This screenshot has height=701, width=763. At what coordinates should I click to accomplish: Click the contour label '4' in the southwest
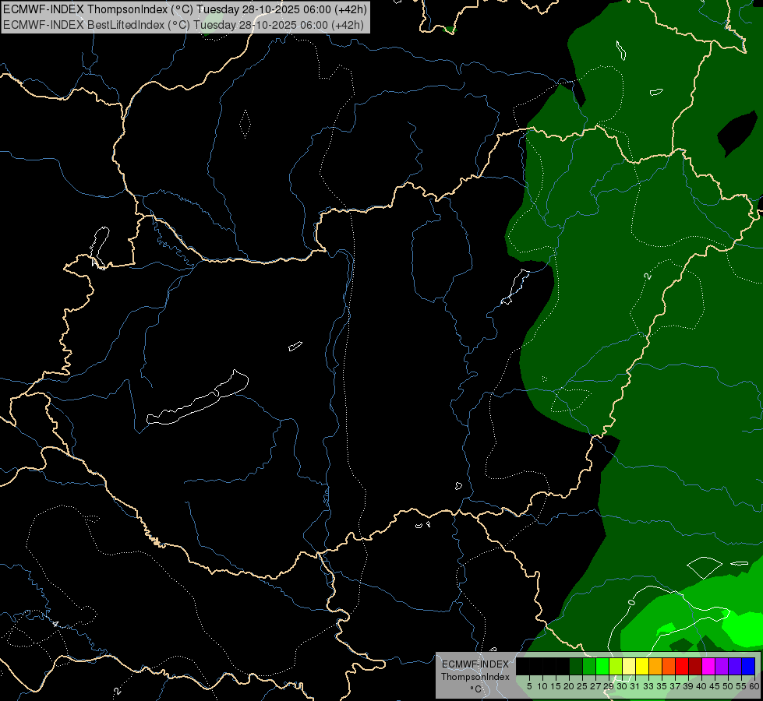coord(55,624)
